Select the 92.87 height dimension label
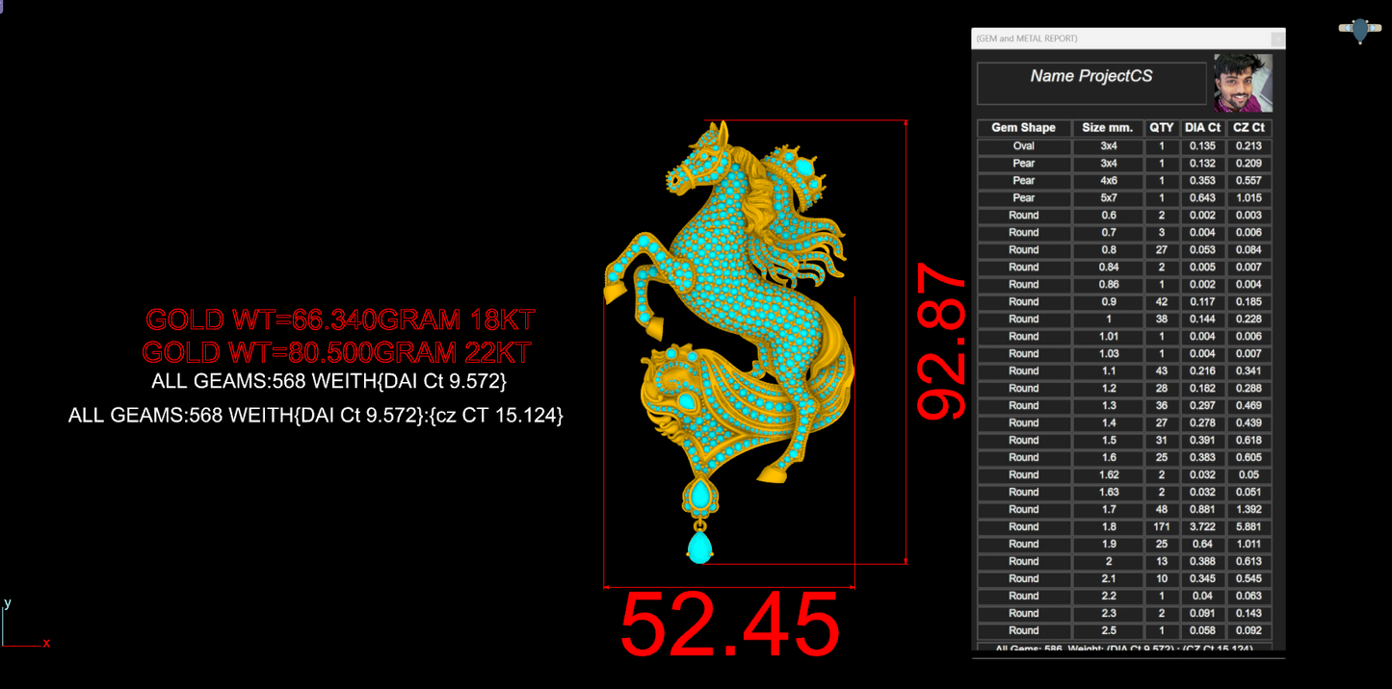 click(941, 343)
